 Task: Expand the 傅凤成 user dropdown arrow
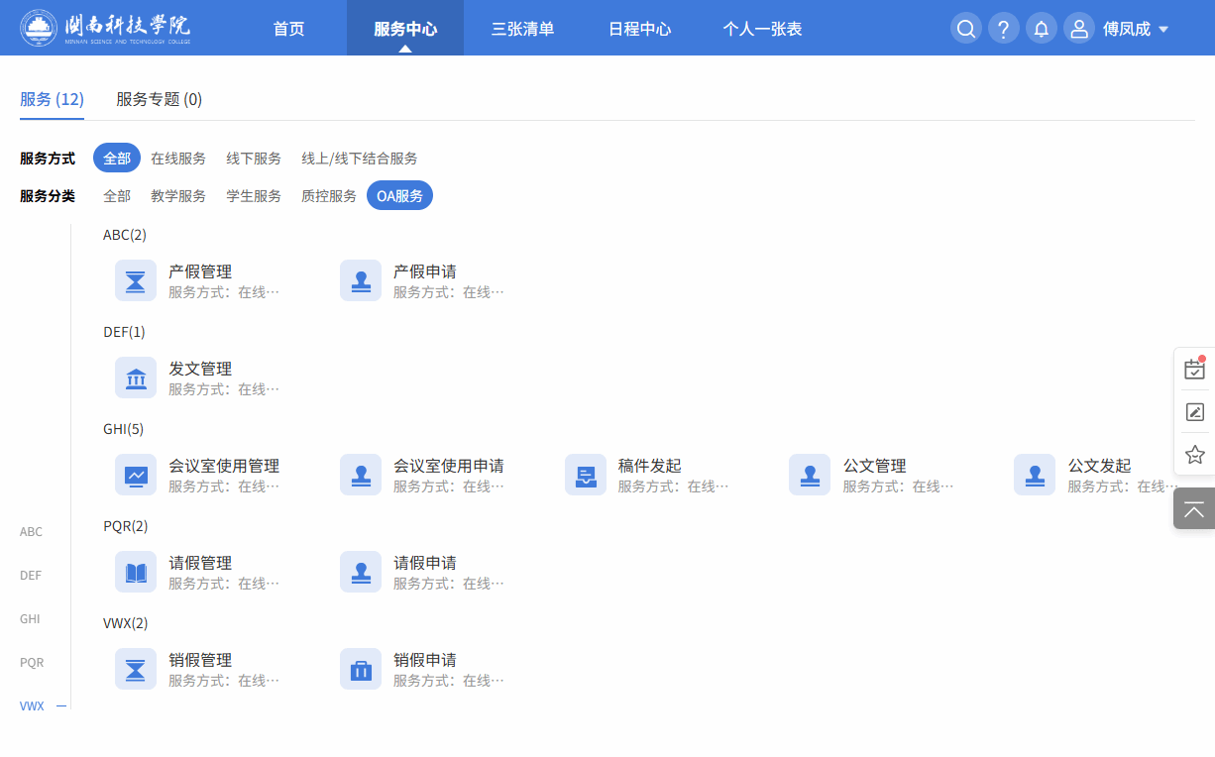point(1163,29)
